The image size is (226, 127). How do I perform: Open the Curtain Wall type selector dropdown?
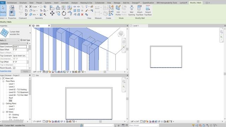click(x=30, y=33)
